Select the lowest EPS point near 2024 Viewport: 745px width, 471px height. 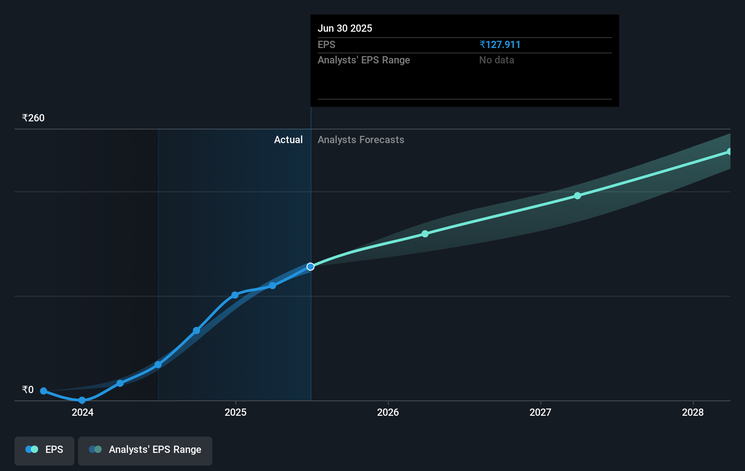click(82, 400)
